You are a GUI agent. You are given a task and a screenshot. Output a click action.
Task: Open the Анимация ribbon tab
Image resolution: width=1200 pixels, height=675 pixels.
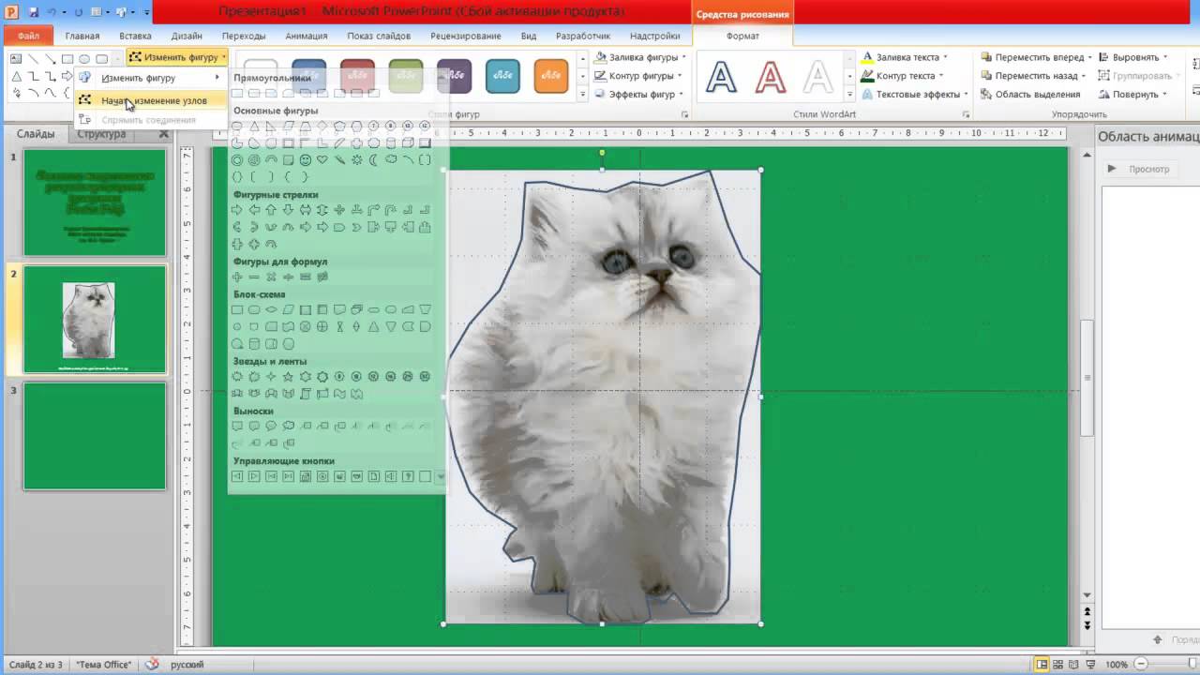[307, 36]
